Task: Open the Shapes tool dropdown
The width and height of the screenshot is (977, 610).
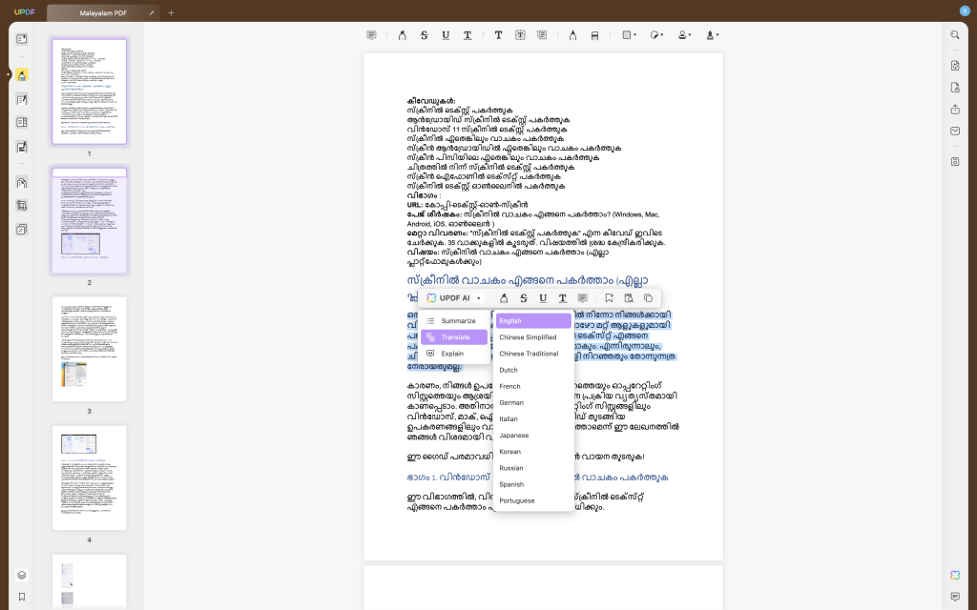Action: pyautogui.click(x=628, y=34)
